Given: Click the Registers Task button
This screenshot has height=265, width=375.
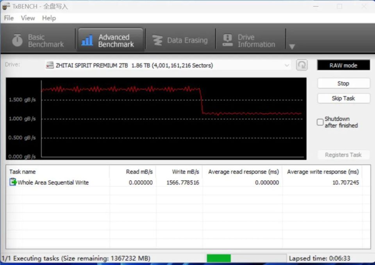Looking at the screenshot, I should point(343,155).
